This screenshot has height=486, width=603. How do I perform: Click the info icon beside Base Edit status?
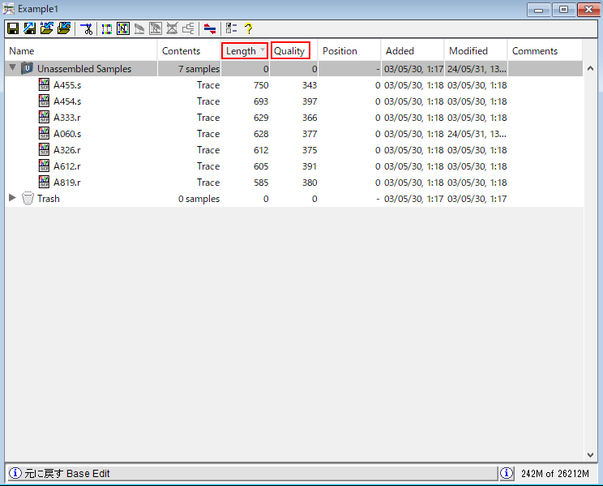[15, 473]
